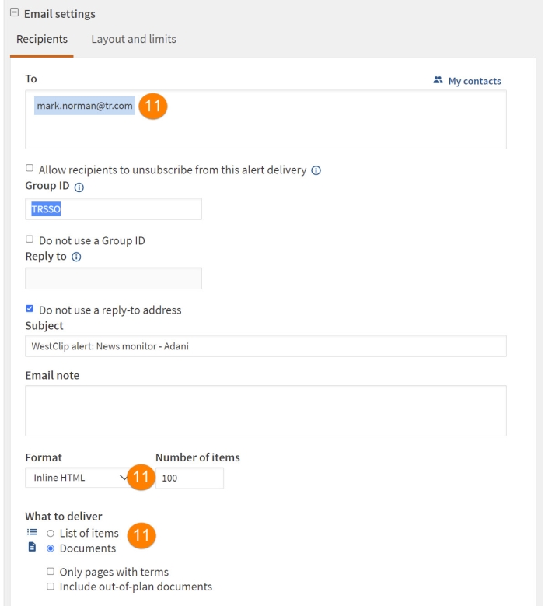Click the Reply to info icon
552x606 pixels.
76,257
